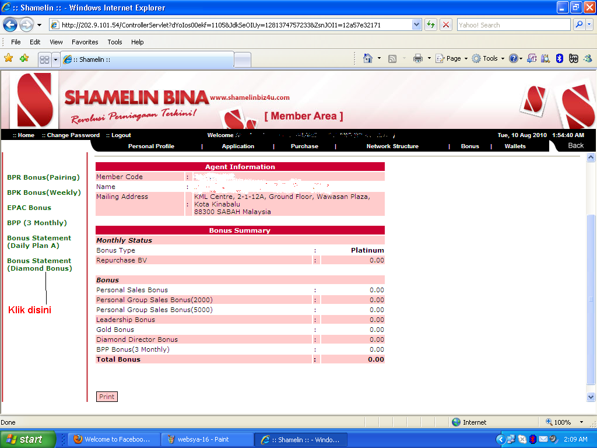This screenshot has height=448, width=597.
Task: Select the ':: Shamelin ::' browser tab
Action: pyautogui.click(x=147, y=60)
